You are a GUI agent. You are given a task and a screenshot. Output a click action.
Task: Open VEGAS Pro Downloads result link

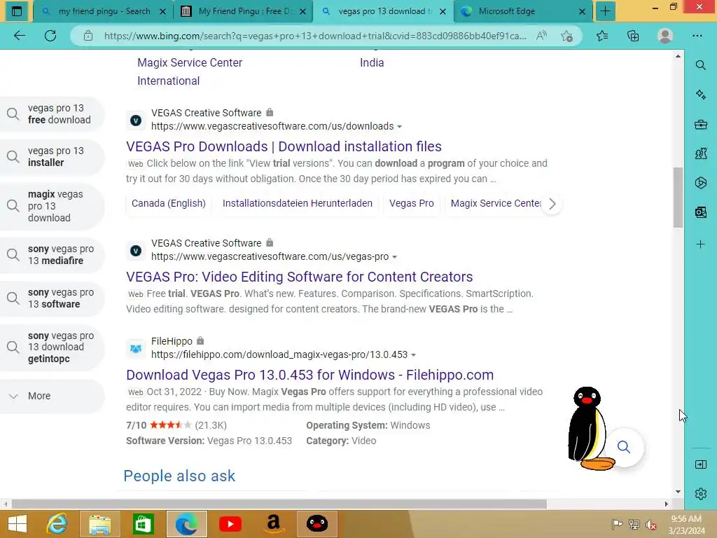tap(284, 146)
